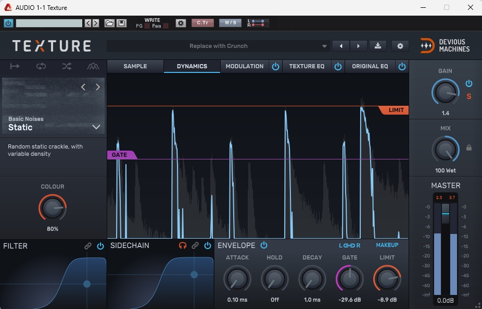The width and height of the screenshot is (482, 309).
Task: Click the envelope GATE knob
Action: 349,279
